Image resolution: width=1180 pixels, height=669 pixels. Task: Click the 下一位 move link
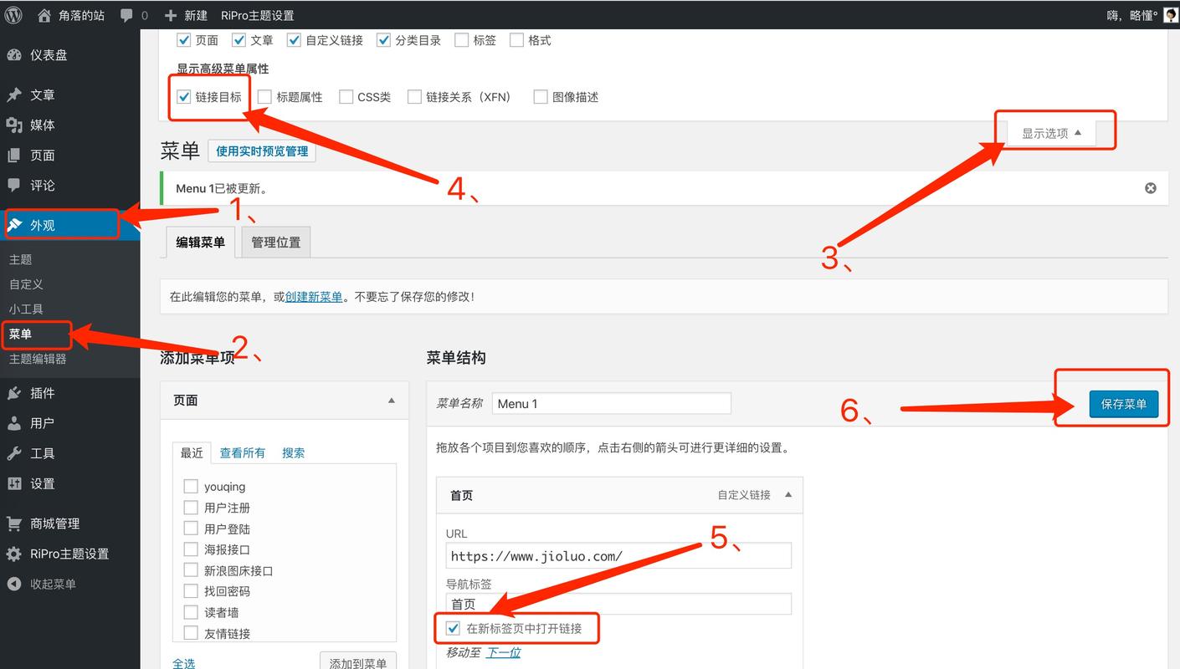tap(504, 652)
